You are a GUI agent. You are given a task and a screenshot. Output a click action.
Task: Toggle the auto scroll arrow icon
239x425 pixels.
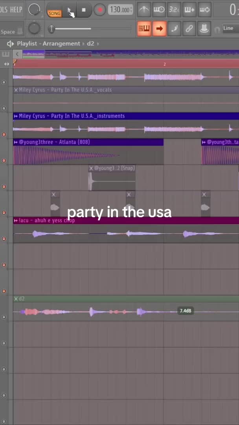159,28
